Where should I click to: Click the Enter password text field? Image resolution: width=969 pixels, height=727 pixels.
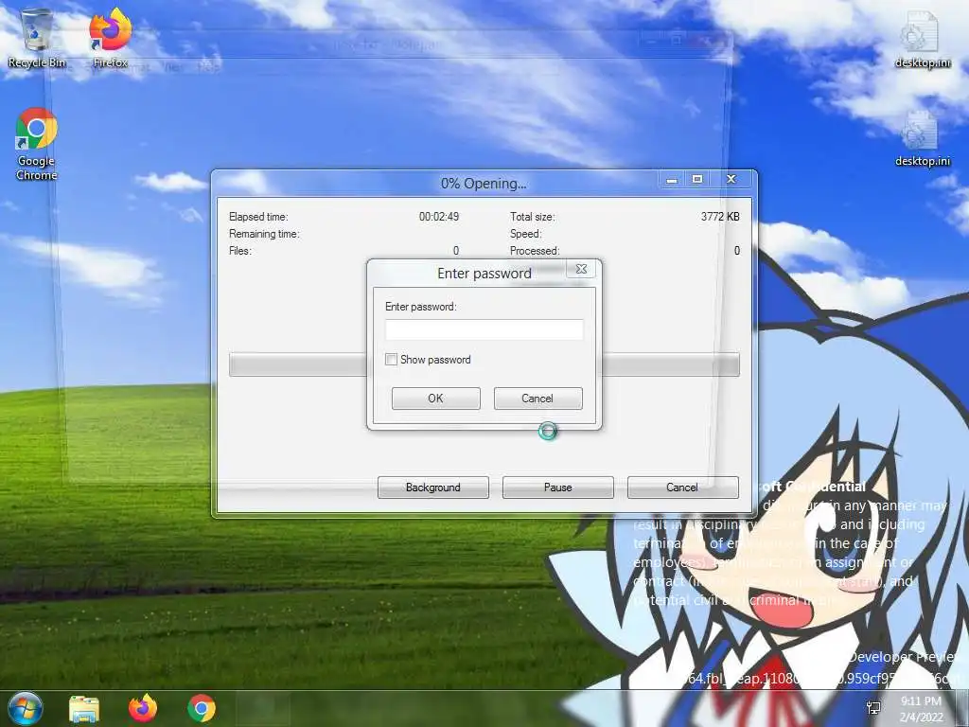click(484, 329)
